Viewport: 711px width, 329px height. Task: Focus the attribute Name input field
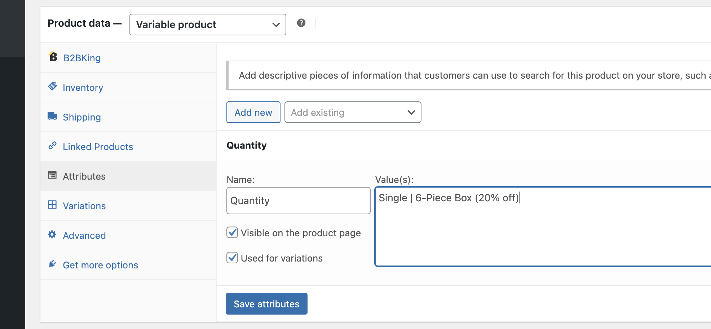pyautogui.click(x=298, y=201)
